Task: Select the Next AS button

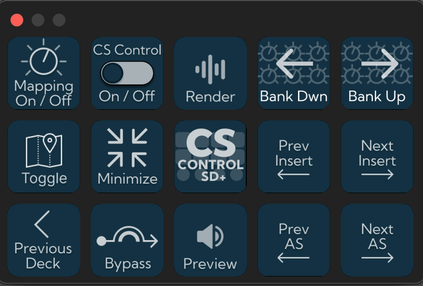Action: (377, 240)
